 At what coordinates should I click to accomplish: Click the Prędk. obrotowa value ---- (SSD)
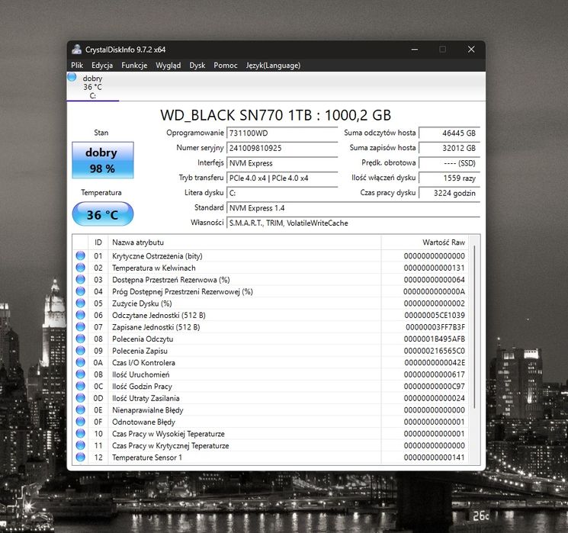click(x=450, y=163)
